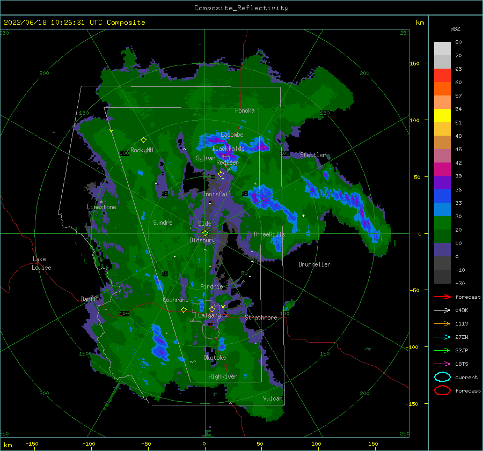483x451 pixels.
Task: Select the yellow diamond marker near Cochrane
Action: [x=184, y=309]
